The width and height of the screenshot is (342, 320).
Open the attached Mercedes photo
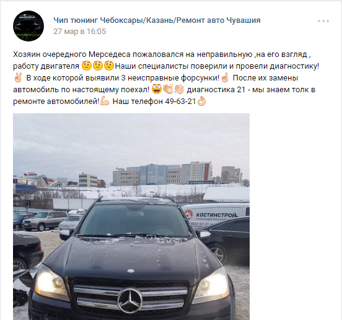[131, 217]
